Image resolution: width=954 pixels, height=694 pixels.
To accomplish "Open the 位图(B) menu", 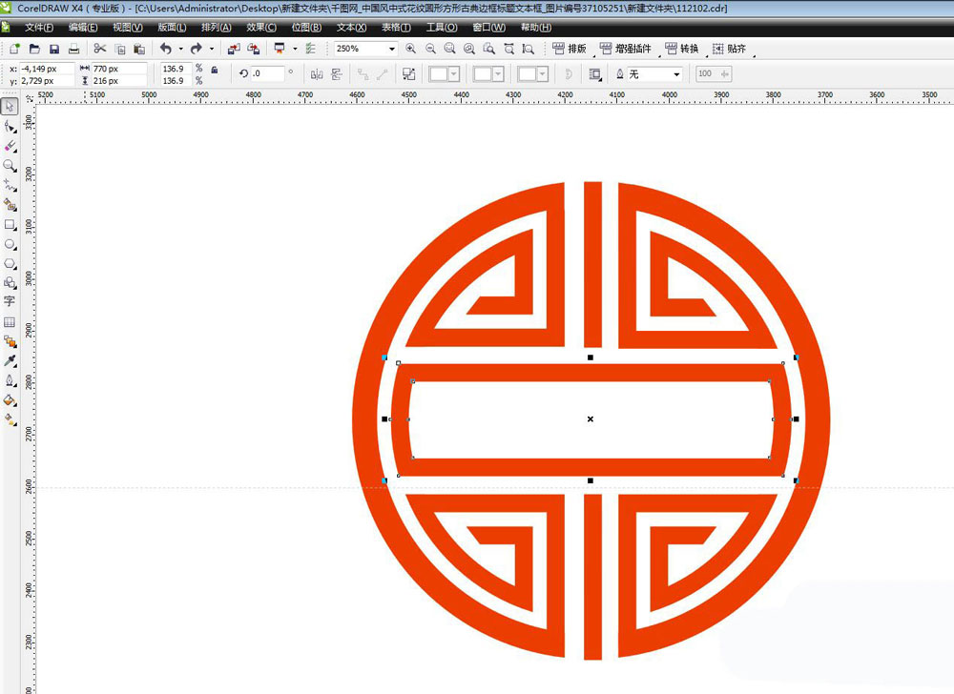I will click(x=306, y=27).
